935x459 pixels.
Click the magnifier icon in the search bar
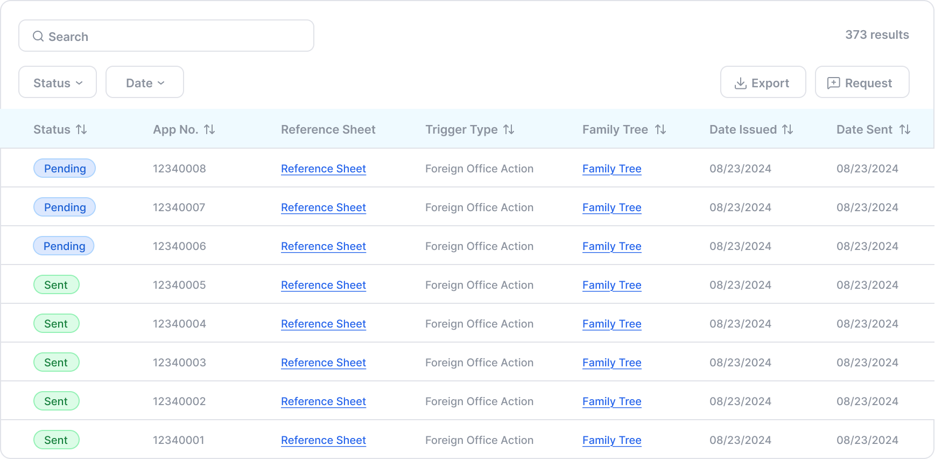pos(38,36)
